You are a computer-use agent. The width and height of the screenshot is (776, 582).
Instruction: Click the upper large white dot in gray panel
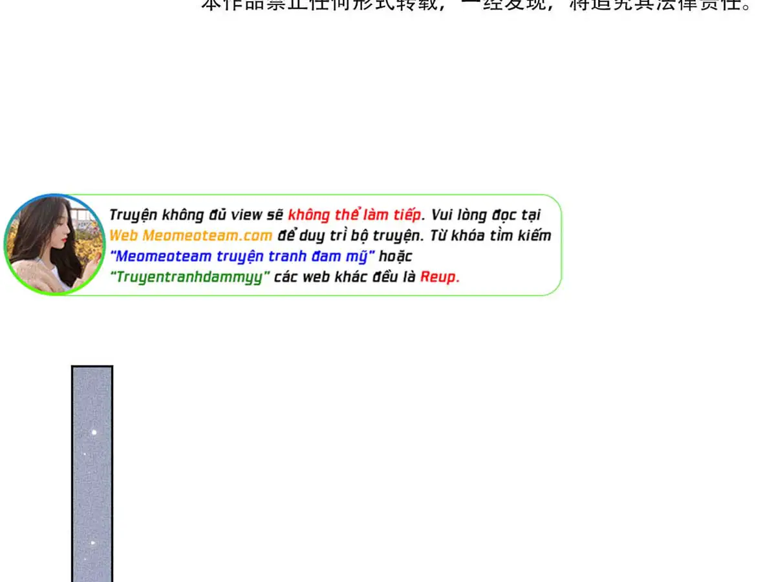click(94, 432)
